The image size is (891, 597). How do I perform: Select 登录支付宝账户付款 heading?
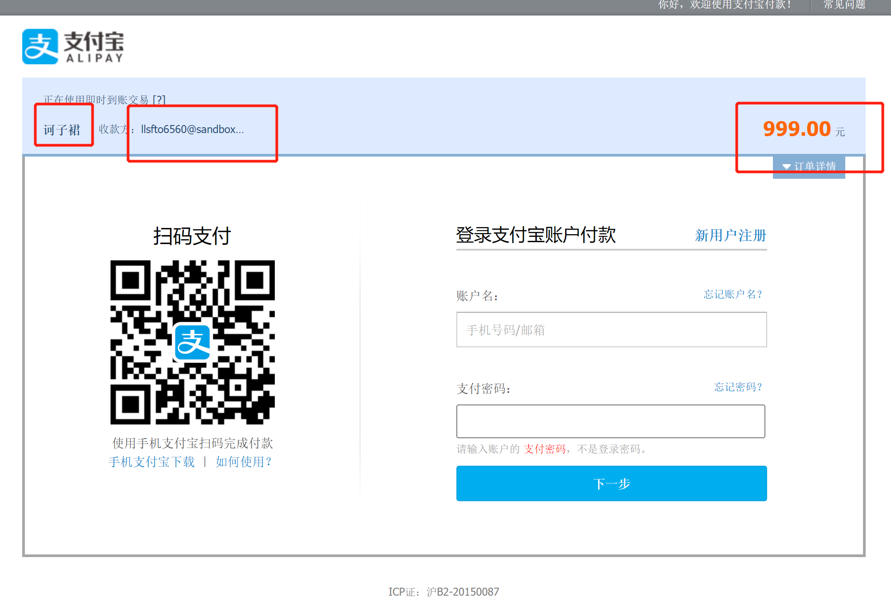tap(535, 235)
